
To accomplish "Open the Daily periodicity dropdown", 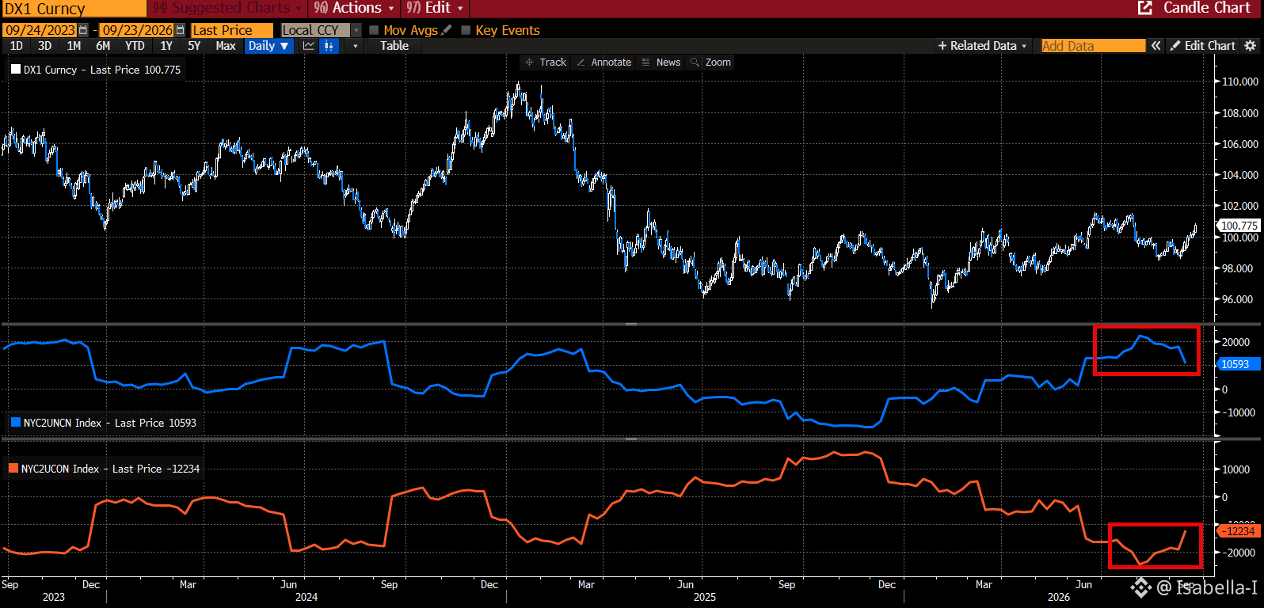I will click(268, 46).
